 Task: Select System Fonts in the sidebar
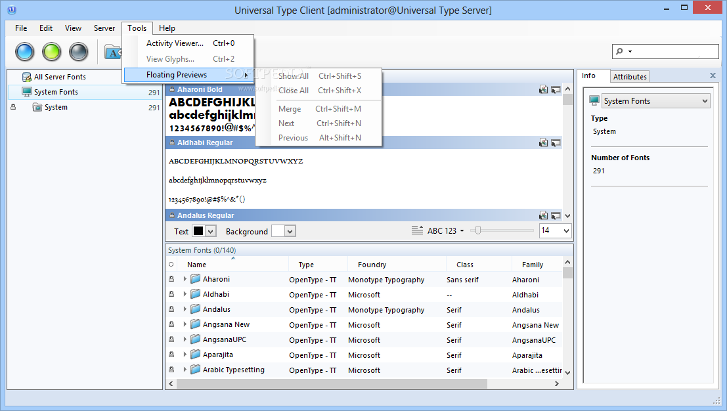pos(85,92)
